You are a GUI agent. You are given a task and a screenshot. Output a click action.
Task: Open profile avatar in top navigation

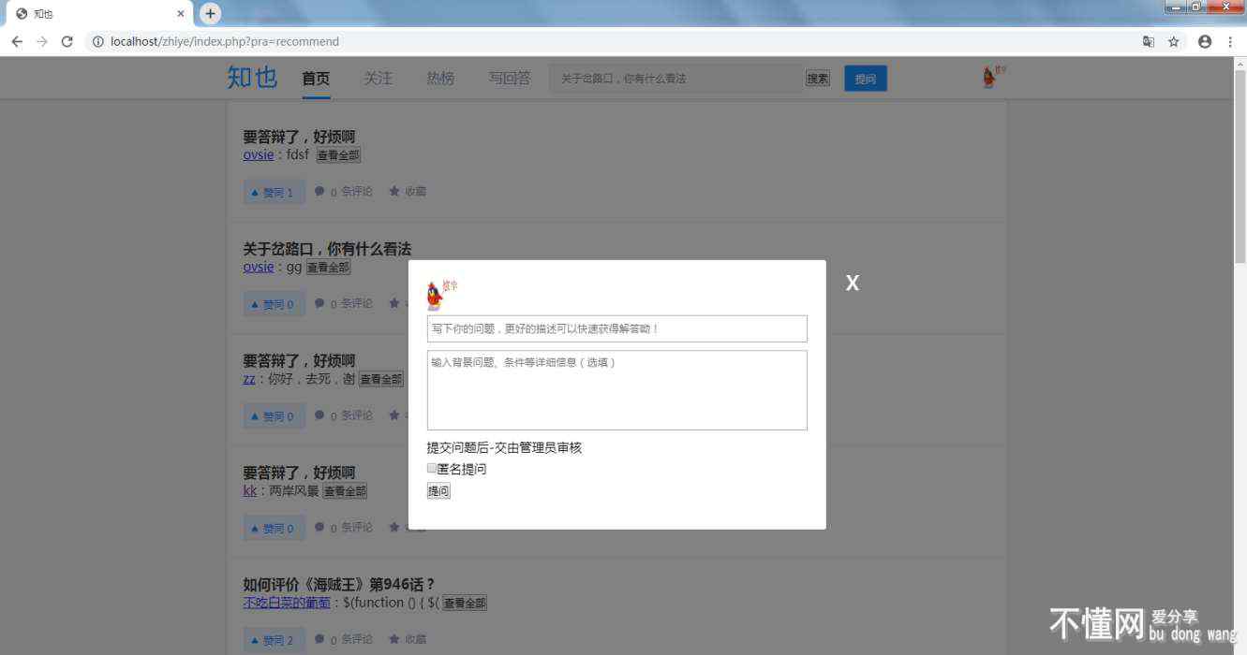coord(990,78)
